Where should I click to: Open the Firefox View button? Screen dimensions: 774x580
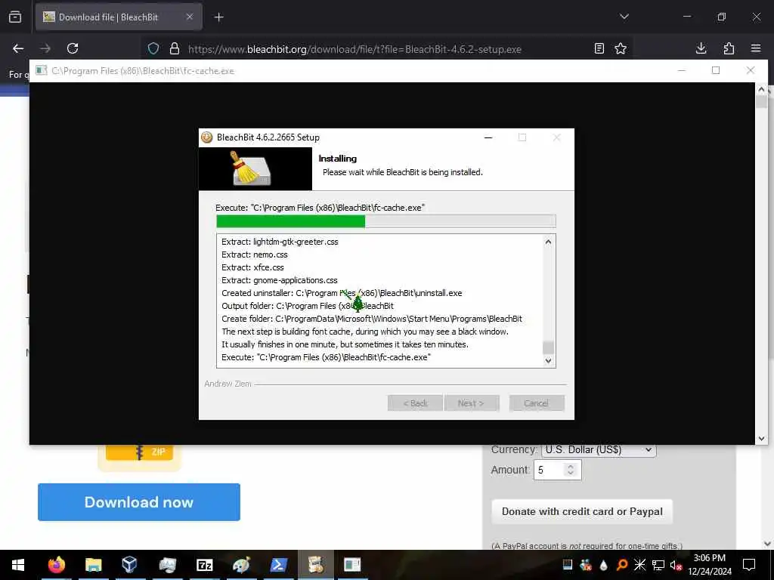click(15, 17)
